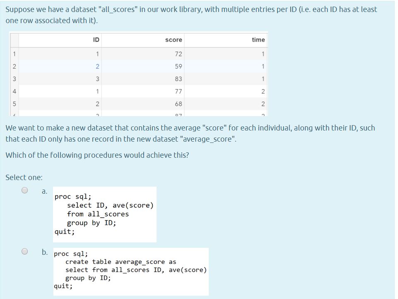Click the highlighted ID value 2 in row 2
The width and height of the screenshot is (398, 299).
pos(98,66)
